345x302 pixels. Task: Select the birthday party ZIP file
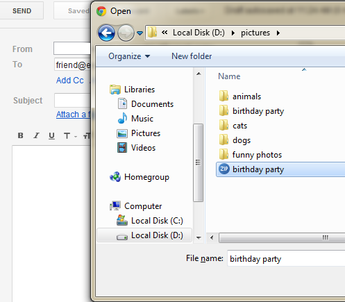[280, 169]
